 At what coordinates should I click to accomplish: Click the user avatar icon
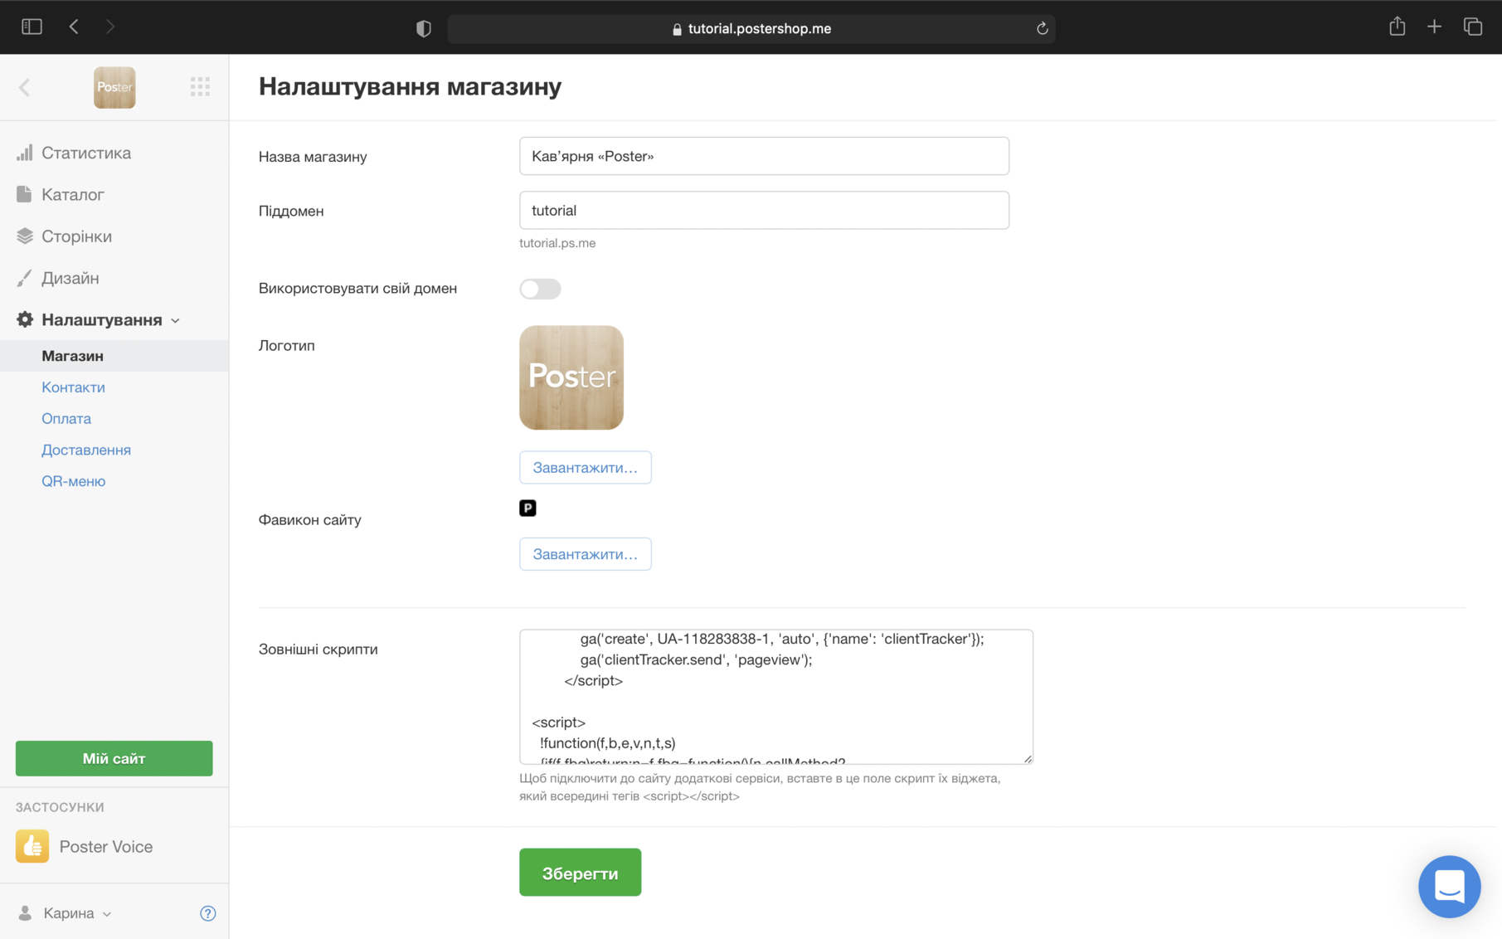(25, 913)
